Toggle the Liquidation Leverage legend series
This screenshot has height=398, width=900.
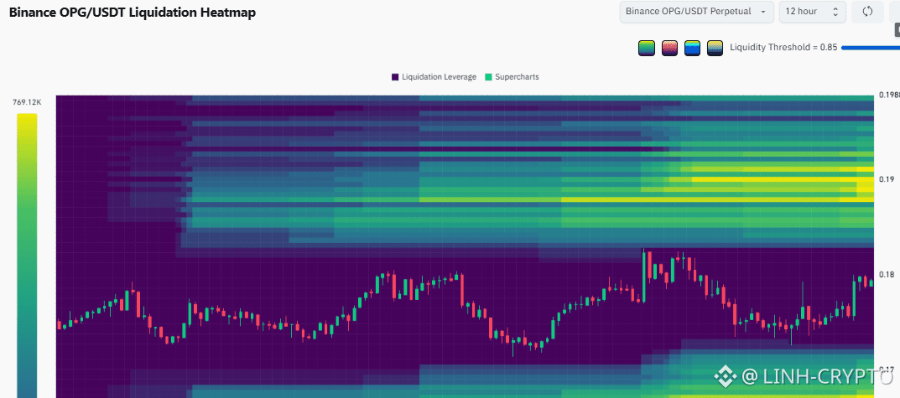tap(434, 77)
